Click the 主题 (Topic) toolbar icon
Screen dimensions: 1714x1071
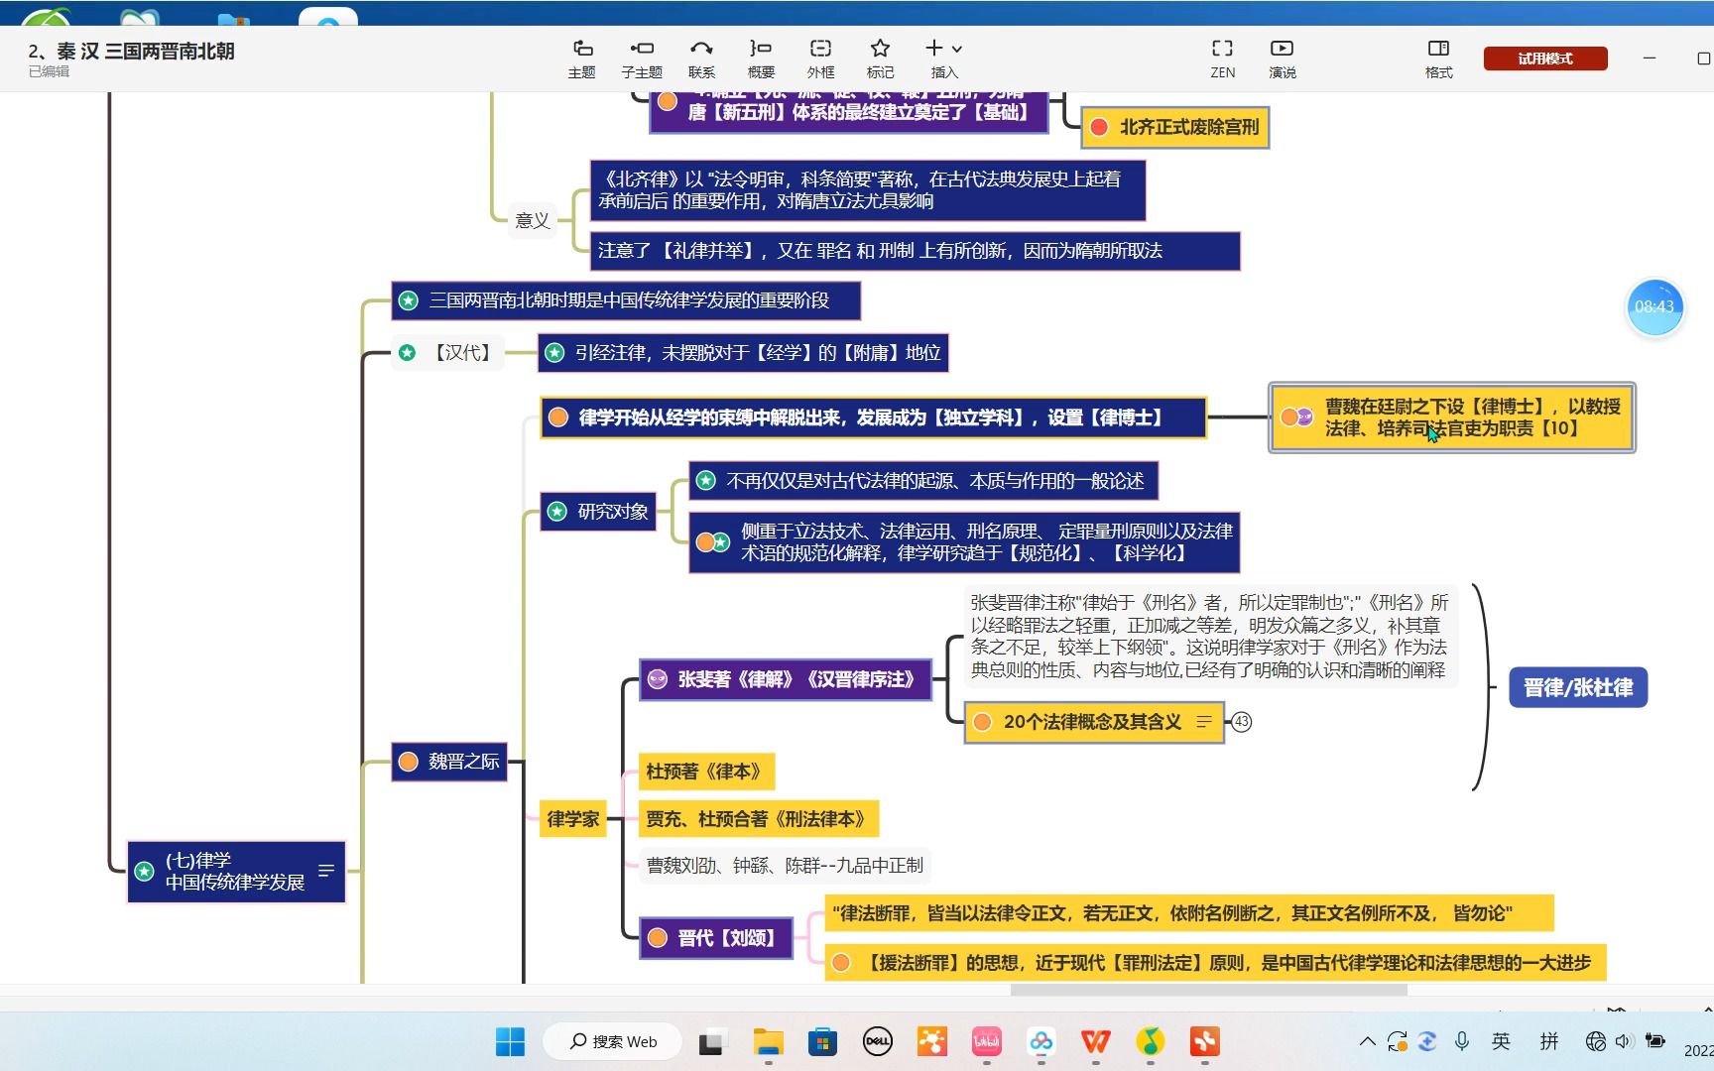coord(582,59)
